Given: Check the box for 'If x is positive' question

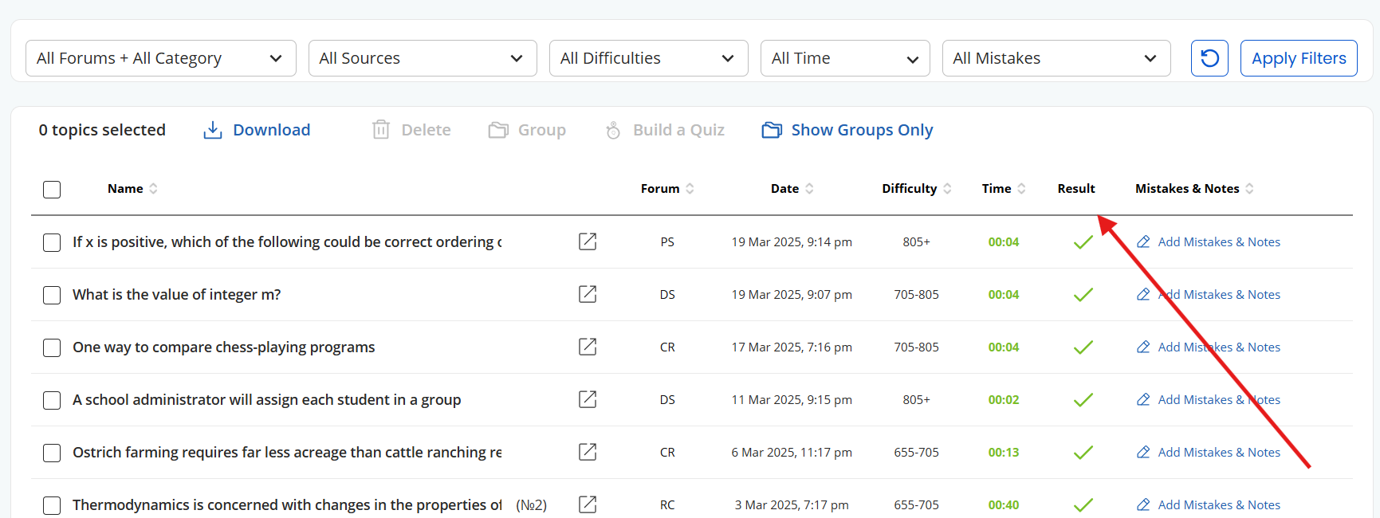Looking at the screenshot, I should coord(52,242).
